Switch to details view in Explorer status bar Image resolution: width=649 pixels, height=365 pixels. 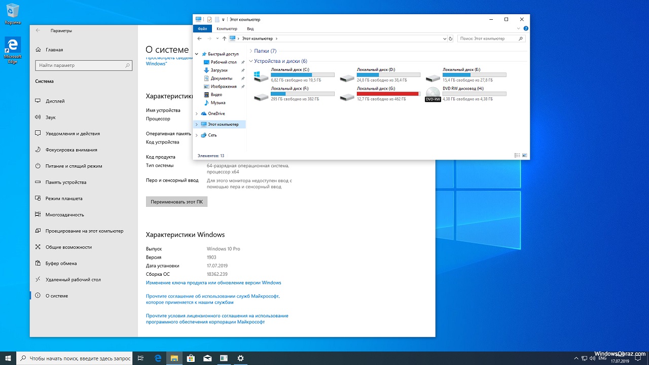pos(517,156)
